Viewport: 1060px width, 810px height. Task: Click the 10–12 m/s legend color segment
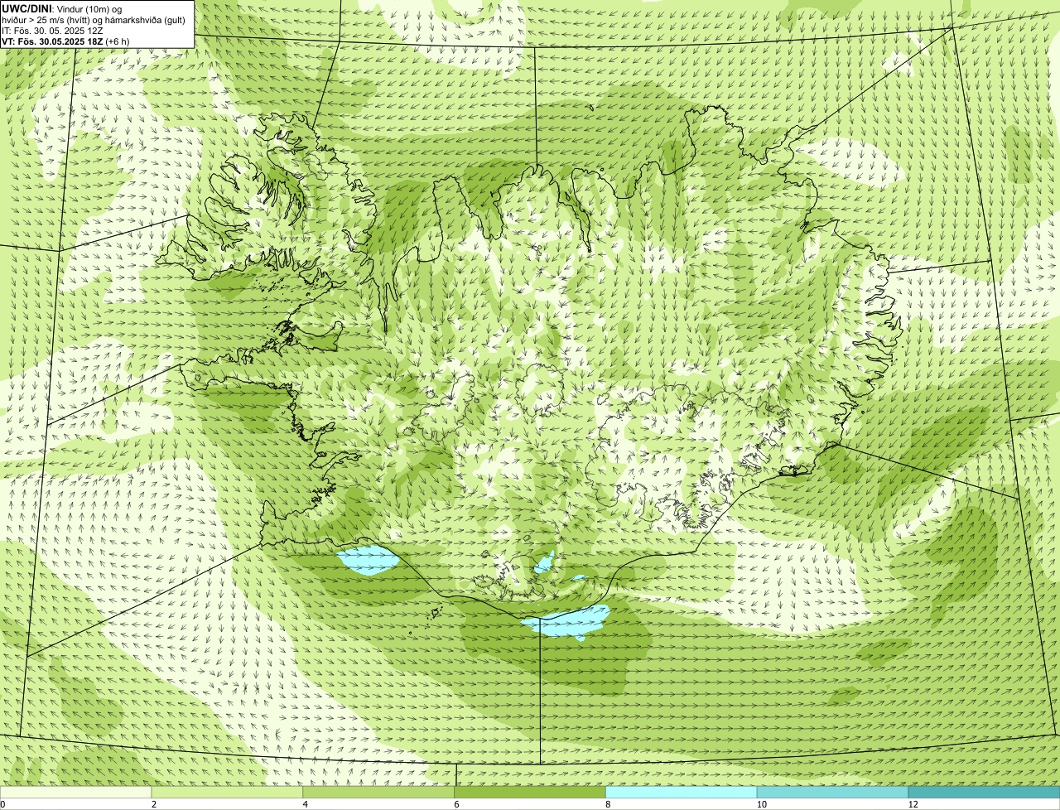833,792
